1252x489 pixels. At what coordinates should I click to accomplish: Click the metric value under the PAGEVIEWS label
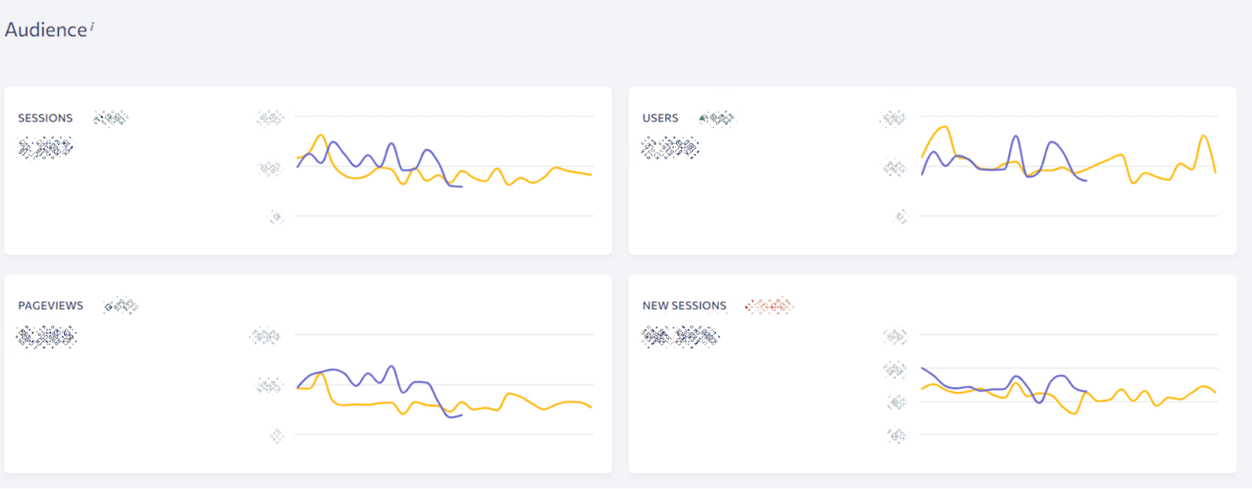coord(43,336)
